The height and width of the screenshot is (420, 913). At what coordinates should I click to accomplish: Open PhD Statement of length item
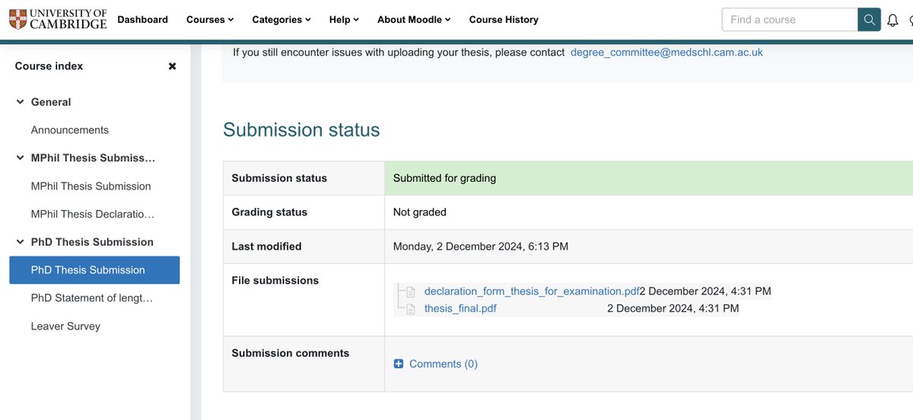tap(92, 298)
